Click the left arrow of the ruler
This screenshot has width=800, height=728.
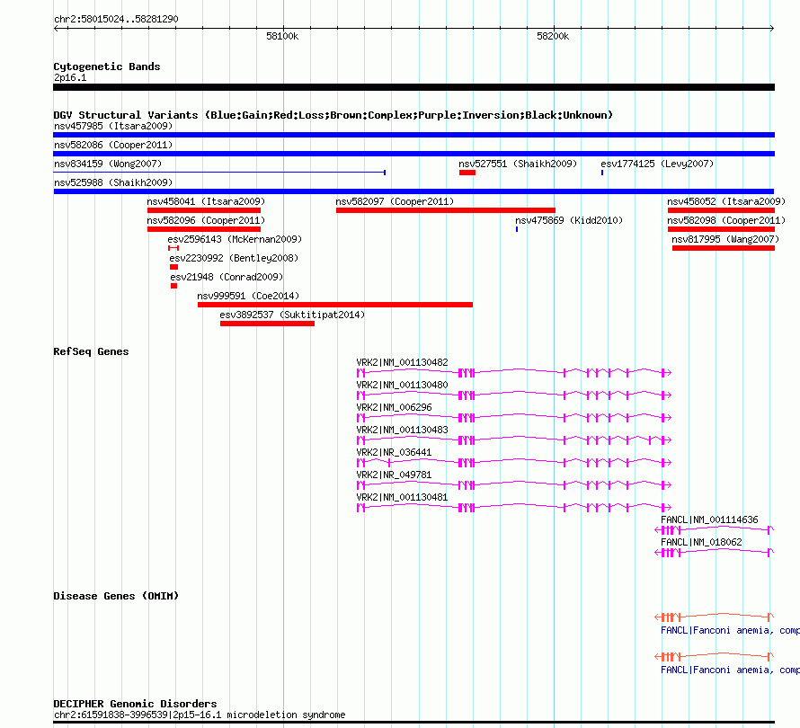(56, 29)
